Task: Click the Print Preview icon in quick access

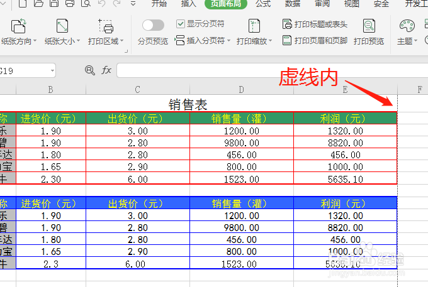Action: 86,3
